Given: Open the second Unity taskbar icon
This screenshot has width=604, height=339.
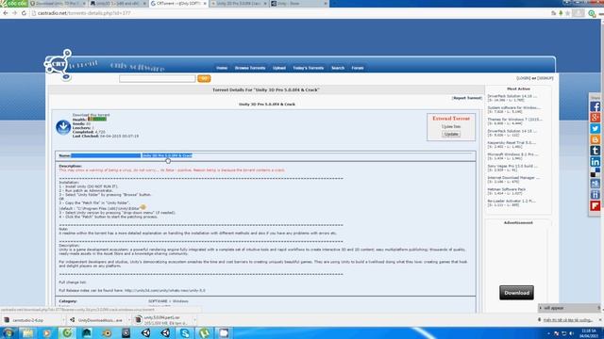Looking at the screenshot, I should (165, 332).
